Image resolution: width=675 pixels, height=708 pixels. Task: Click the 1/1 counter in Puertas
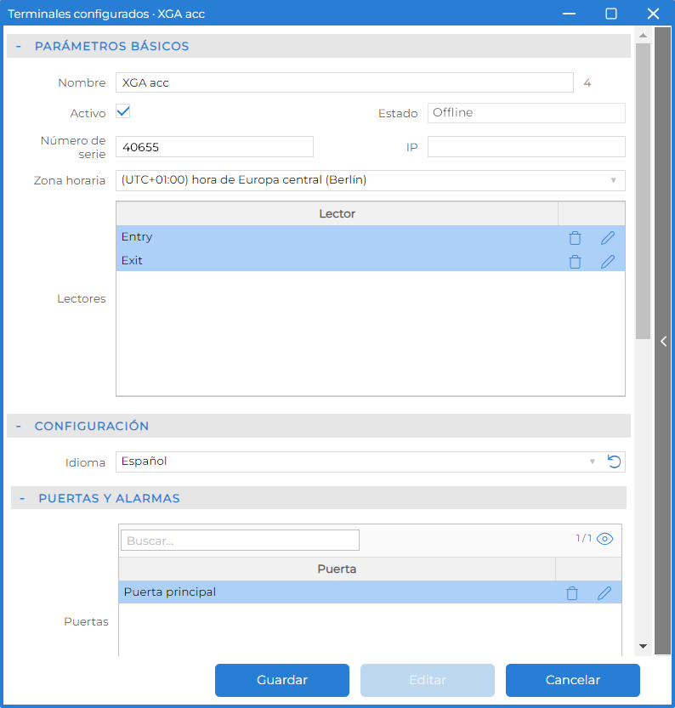pos(584,538)
